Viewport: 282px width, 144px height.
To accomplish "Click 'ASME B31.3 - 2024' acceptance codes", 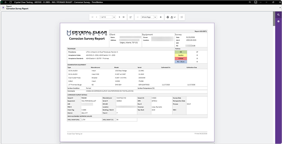I will pos(101,55).
